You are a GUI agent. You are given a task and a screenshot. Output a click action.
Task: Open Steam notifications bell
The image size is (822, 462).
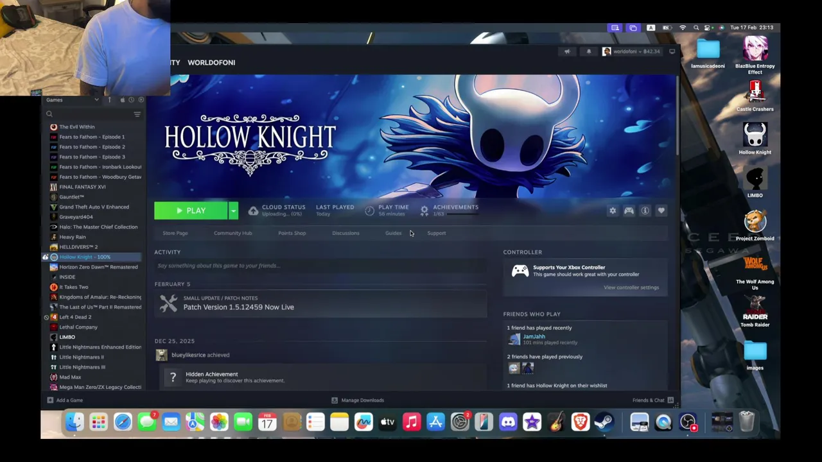click(x=589, y=51)
